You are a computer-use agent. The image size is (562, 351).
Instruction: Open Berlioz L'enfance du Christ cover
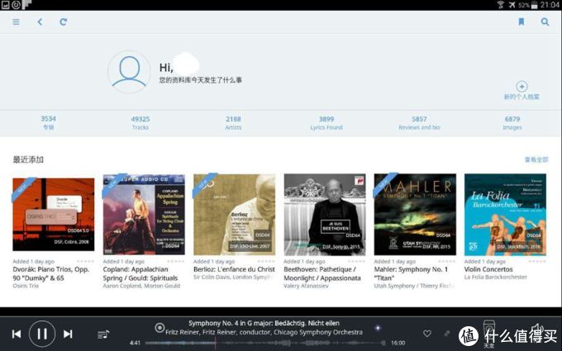(x=235, y=214)
